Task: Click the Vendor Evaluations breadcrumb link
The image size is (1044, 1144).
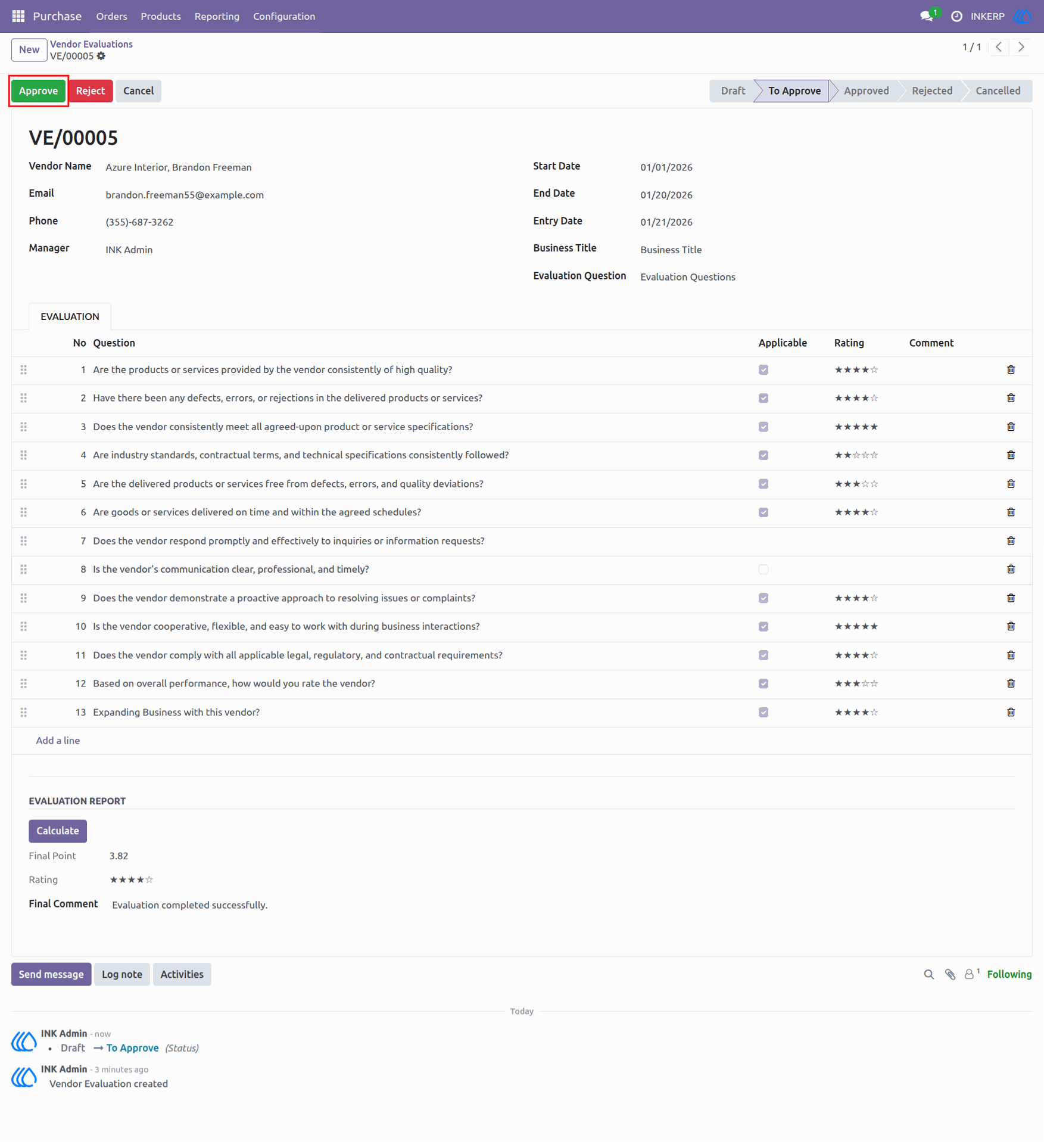Action: pyautogui.click(x=91, y=44)
